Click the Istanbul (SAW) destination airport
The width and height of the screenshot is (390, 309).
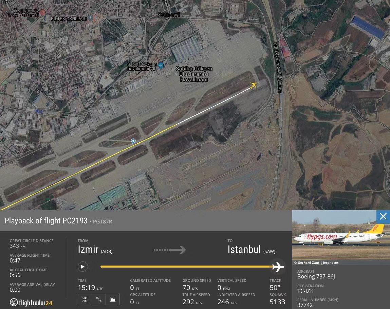252,250
